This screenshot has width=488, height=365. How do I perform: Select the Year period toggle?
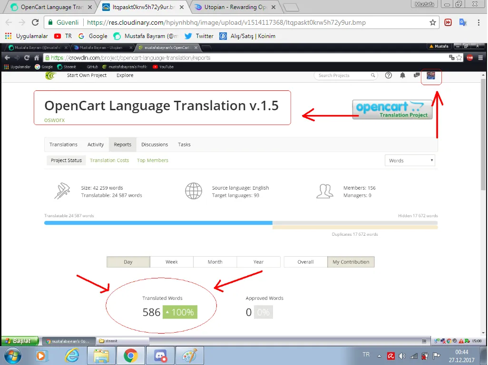[258, 262]
